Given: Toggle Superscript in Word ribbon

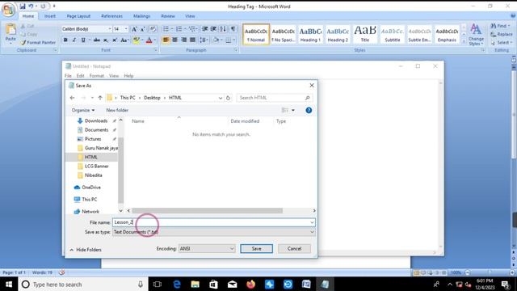Looking at the screenshot, I should [x=115, y=40].
